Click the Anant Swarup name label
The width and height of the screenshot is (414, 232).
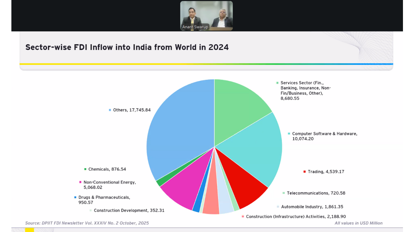click(195, 27)
